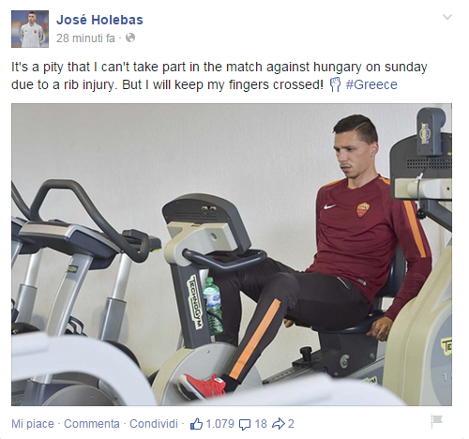Click the Technogym logo in the photo

tap(195, 302)
